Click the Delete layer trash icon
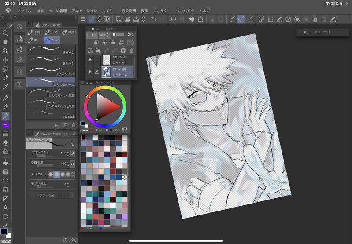Viewport: 352px width, 244px height. pos(132,51)
